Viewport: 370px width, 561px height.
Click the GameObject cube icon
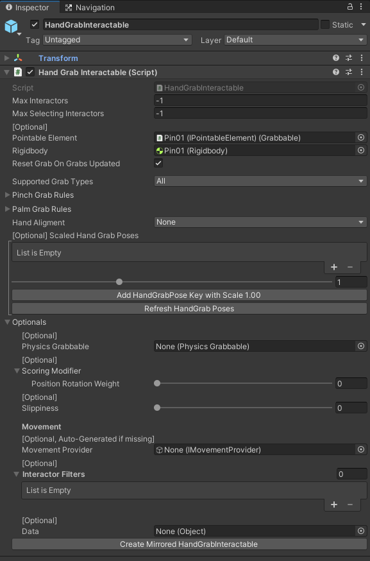point(11,26)
